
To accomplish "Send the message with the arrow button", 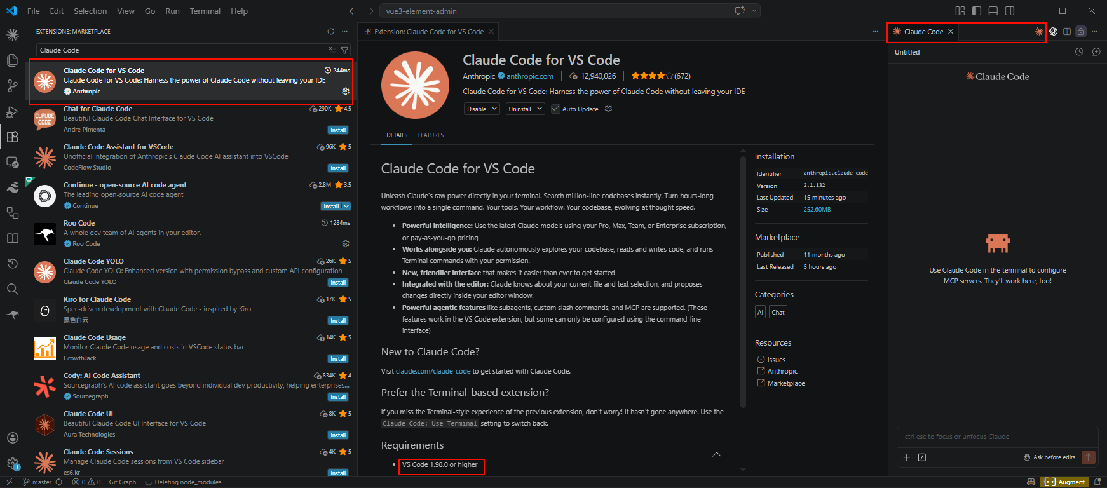I will [1089, 457].
